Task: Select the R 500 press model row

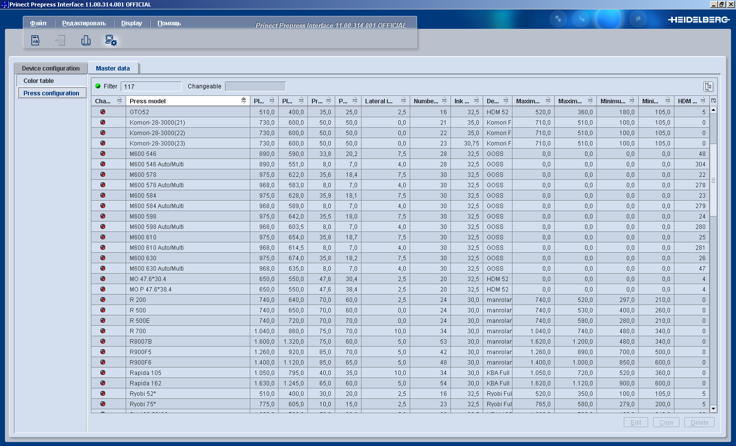Action: [x=400, y=310]
